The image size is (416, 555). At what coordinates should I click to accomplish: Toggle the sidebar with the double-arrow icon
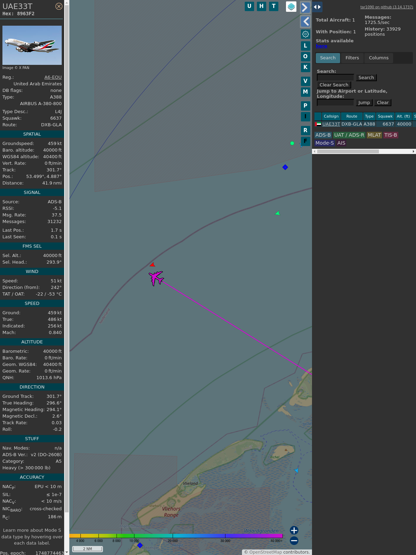tap(317, 7)
